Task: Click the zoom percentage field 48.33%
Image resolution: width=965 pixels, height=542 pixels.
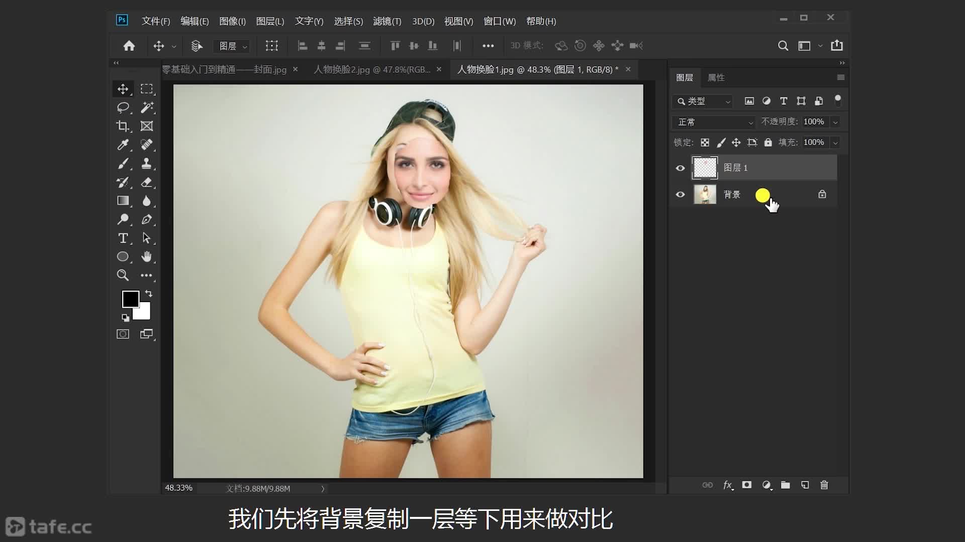Action: [178, 488]
